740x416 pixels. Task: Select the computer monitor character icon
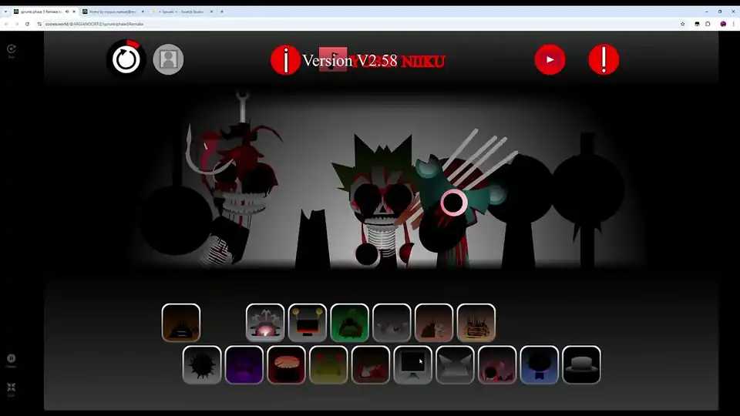[x=412, y=364]
